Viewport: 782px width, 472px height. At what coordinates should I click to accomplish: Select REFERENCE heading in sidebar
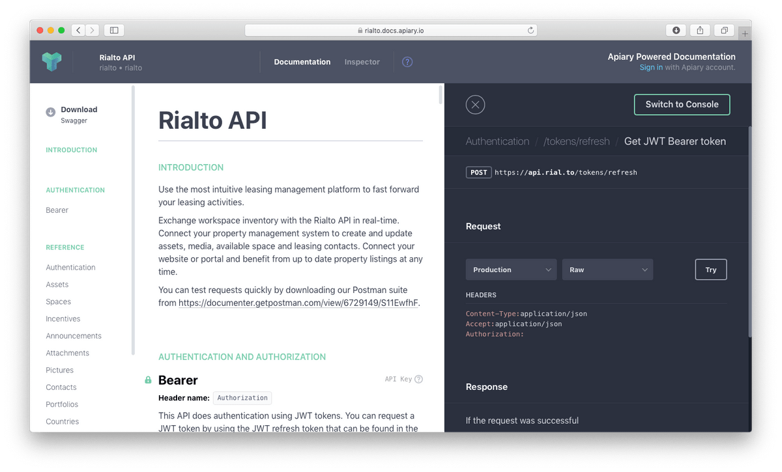pyautogui.click(x=65, y=247)
